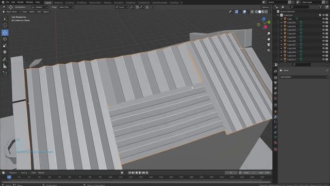Click the outliner search field

tap(299, 7)
